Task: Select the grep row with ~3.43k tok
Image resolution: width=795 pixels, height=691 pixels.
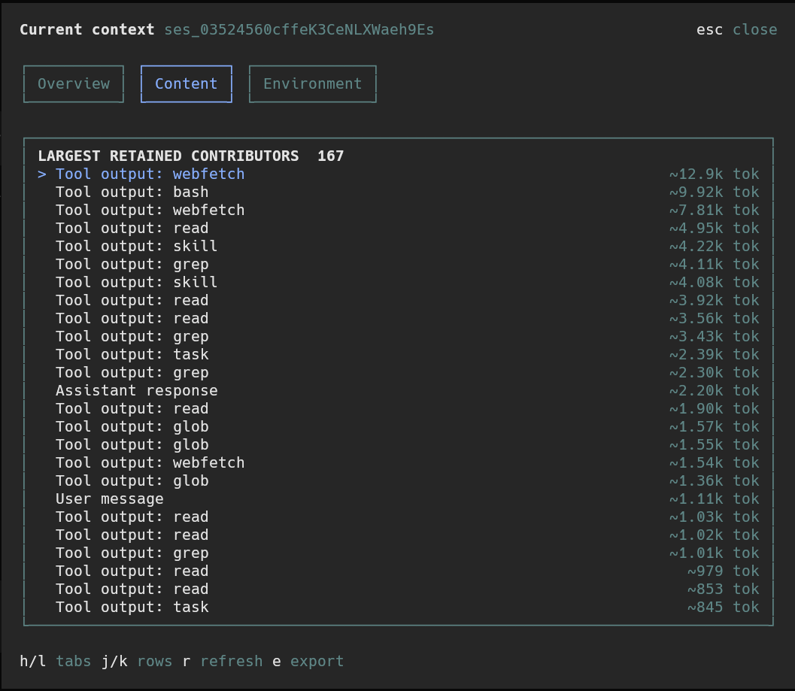Action: (x=399, y=336)
